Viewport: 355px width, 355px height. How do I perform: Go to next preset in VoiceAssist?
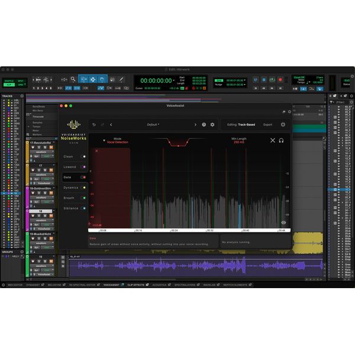coord(195,125)
